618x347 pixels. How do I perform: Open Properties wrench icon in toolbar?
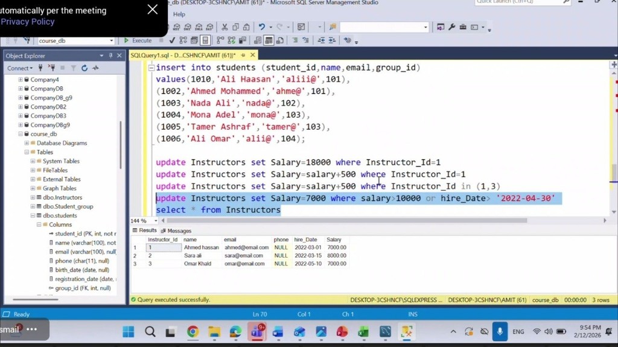point(451,27)
